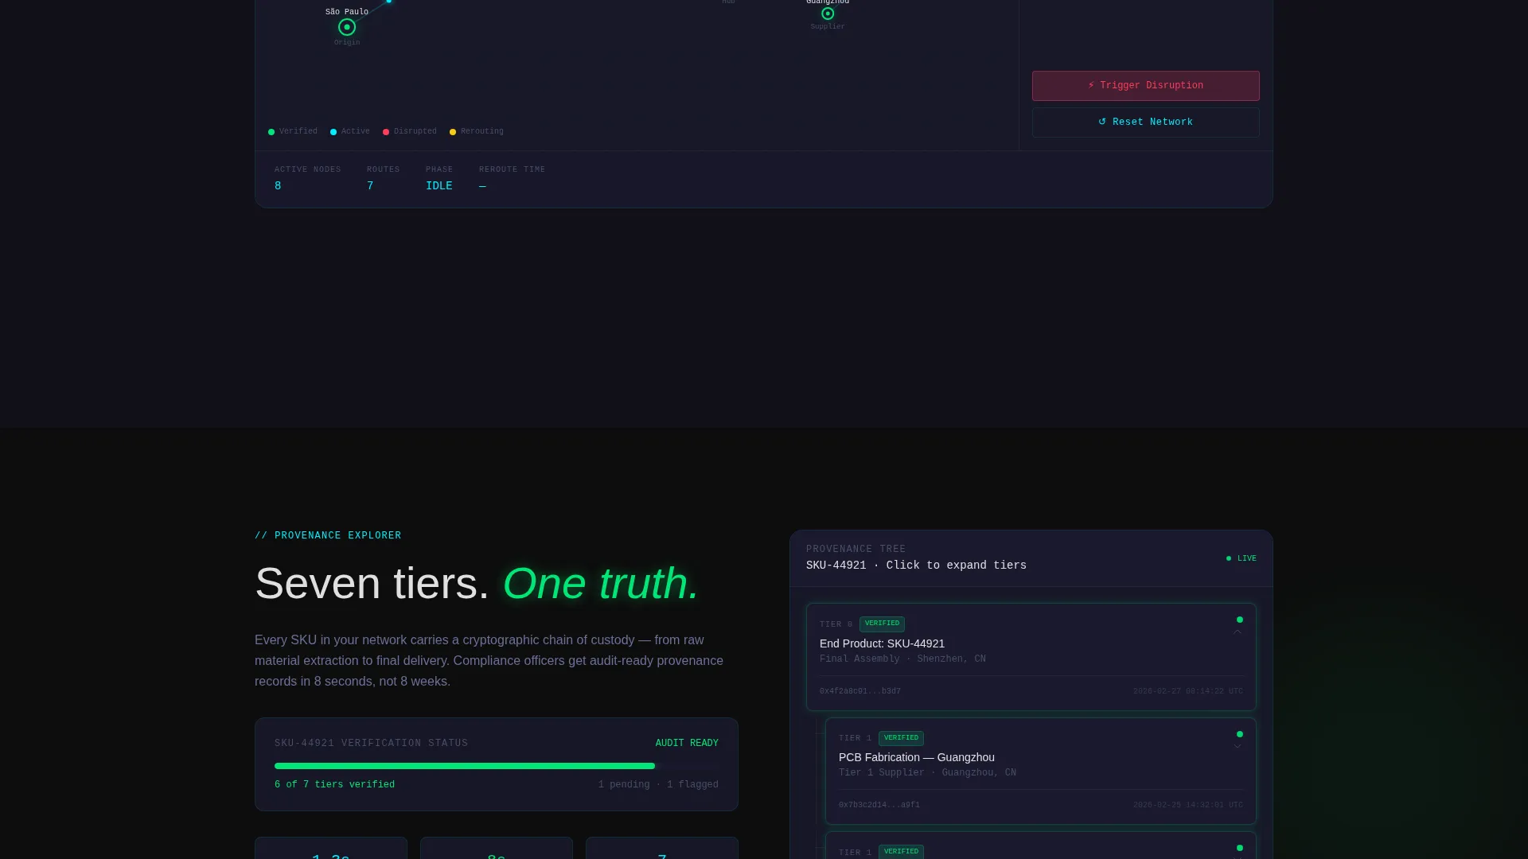Click the VERIFIED badge on Tier 0
1528x859 pixels.
882,624
